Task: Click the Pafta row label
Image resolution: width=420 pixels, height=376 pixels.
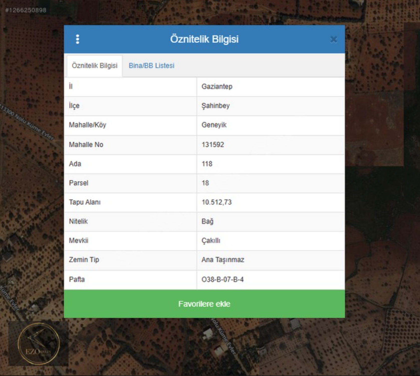Action: pos(77,280)
